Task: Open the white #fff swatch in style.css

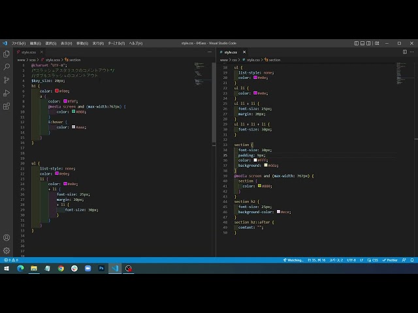Action: click(255, 160)
